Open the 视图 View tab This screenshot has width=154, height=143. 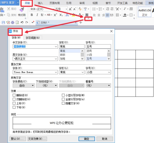pos(95,3)
